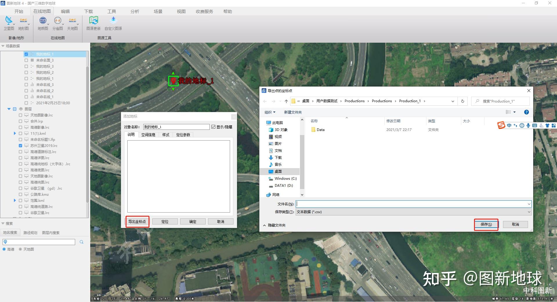Image resolution: width=557 pixels, height=302 pixels.
Task: Open 文档 folder in navigation pane
Action: tap(275, 150)
